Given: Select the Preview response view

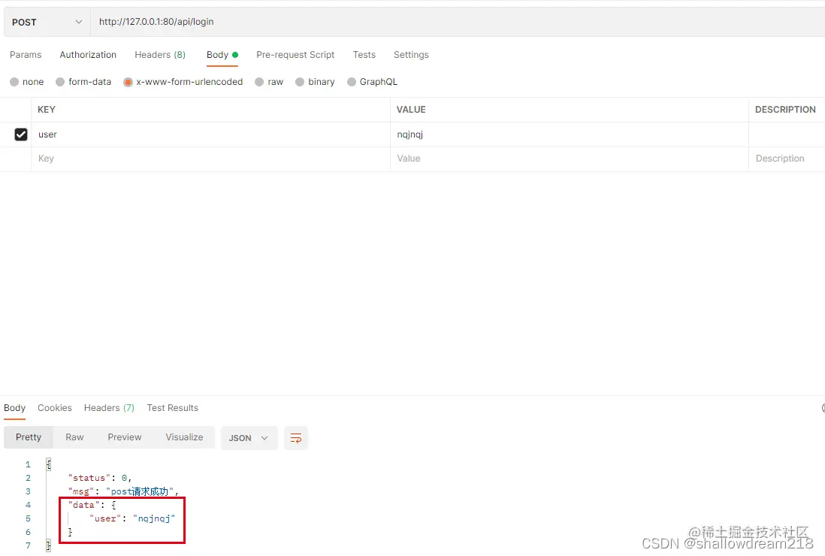Looking at the screenshot, I should pyautogui.click(x=125, y=437).
